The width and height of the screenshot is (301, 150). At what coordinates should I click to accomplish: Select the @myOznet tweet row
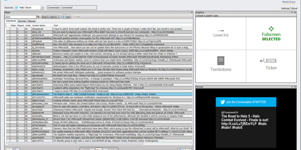pos(99,109)
